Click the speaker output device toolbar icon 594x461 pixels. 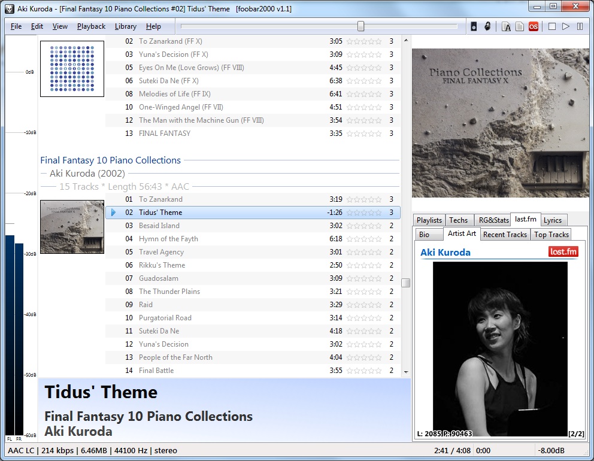coord(474,26)
